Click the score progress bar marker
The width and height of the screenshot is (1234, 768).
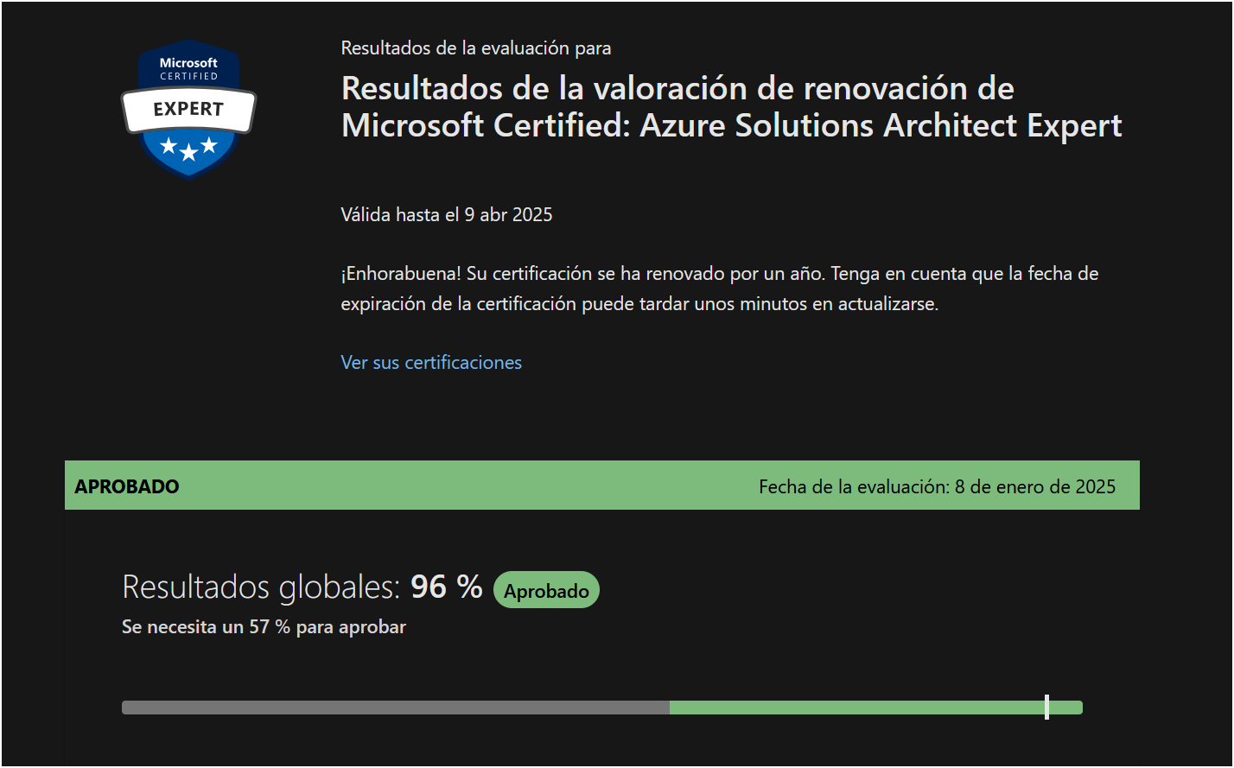1046,707
